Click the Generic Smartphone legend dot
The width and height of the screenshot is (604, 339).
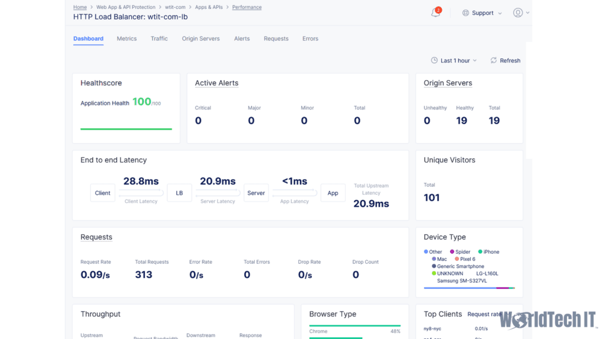(434, 266)
